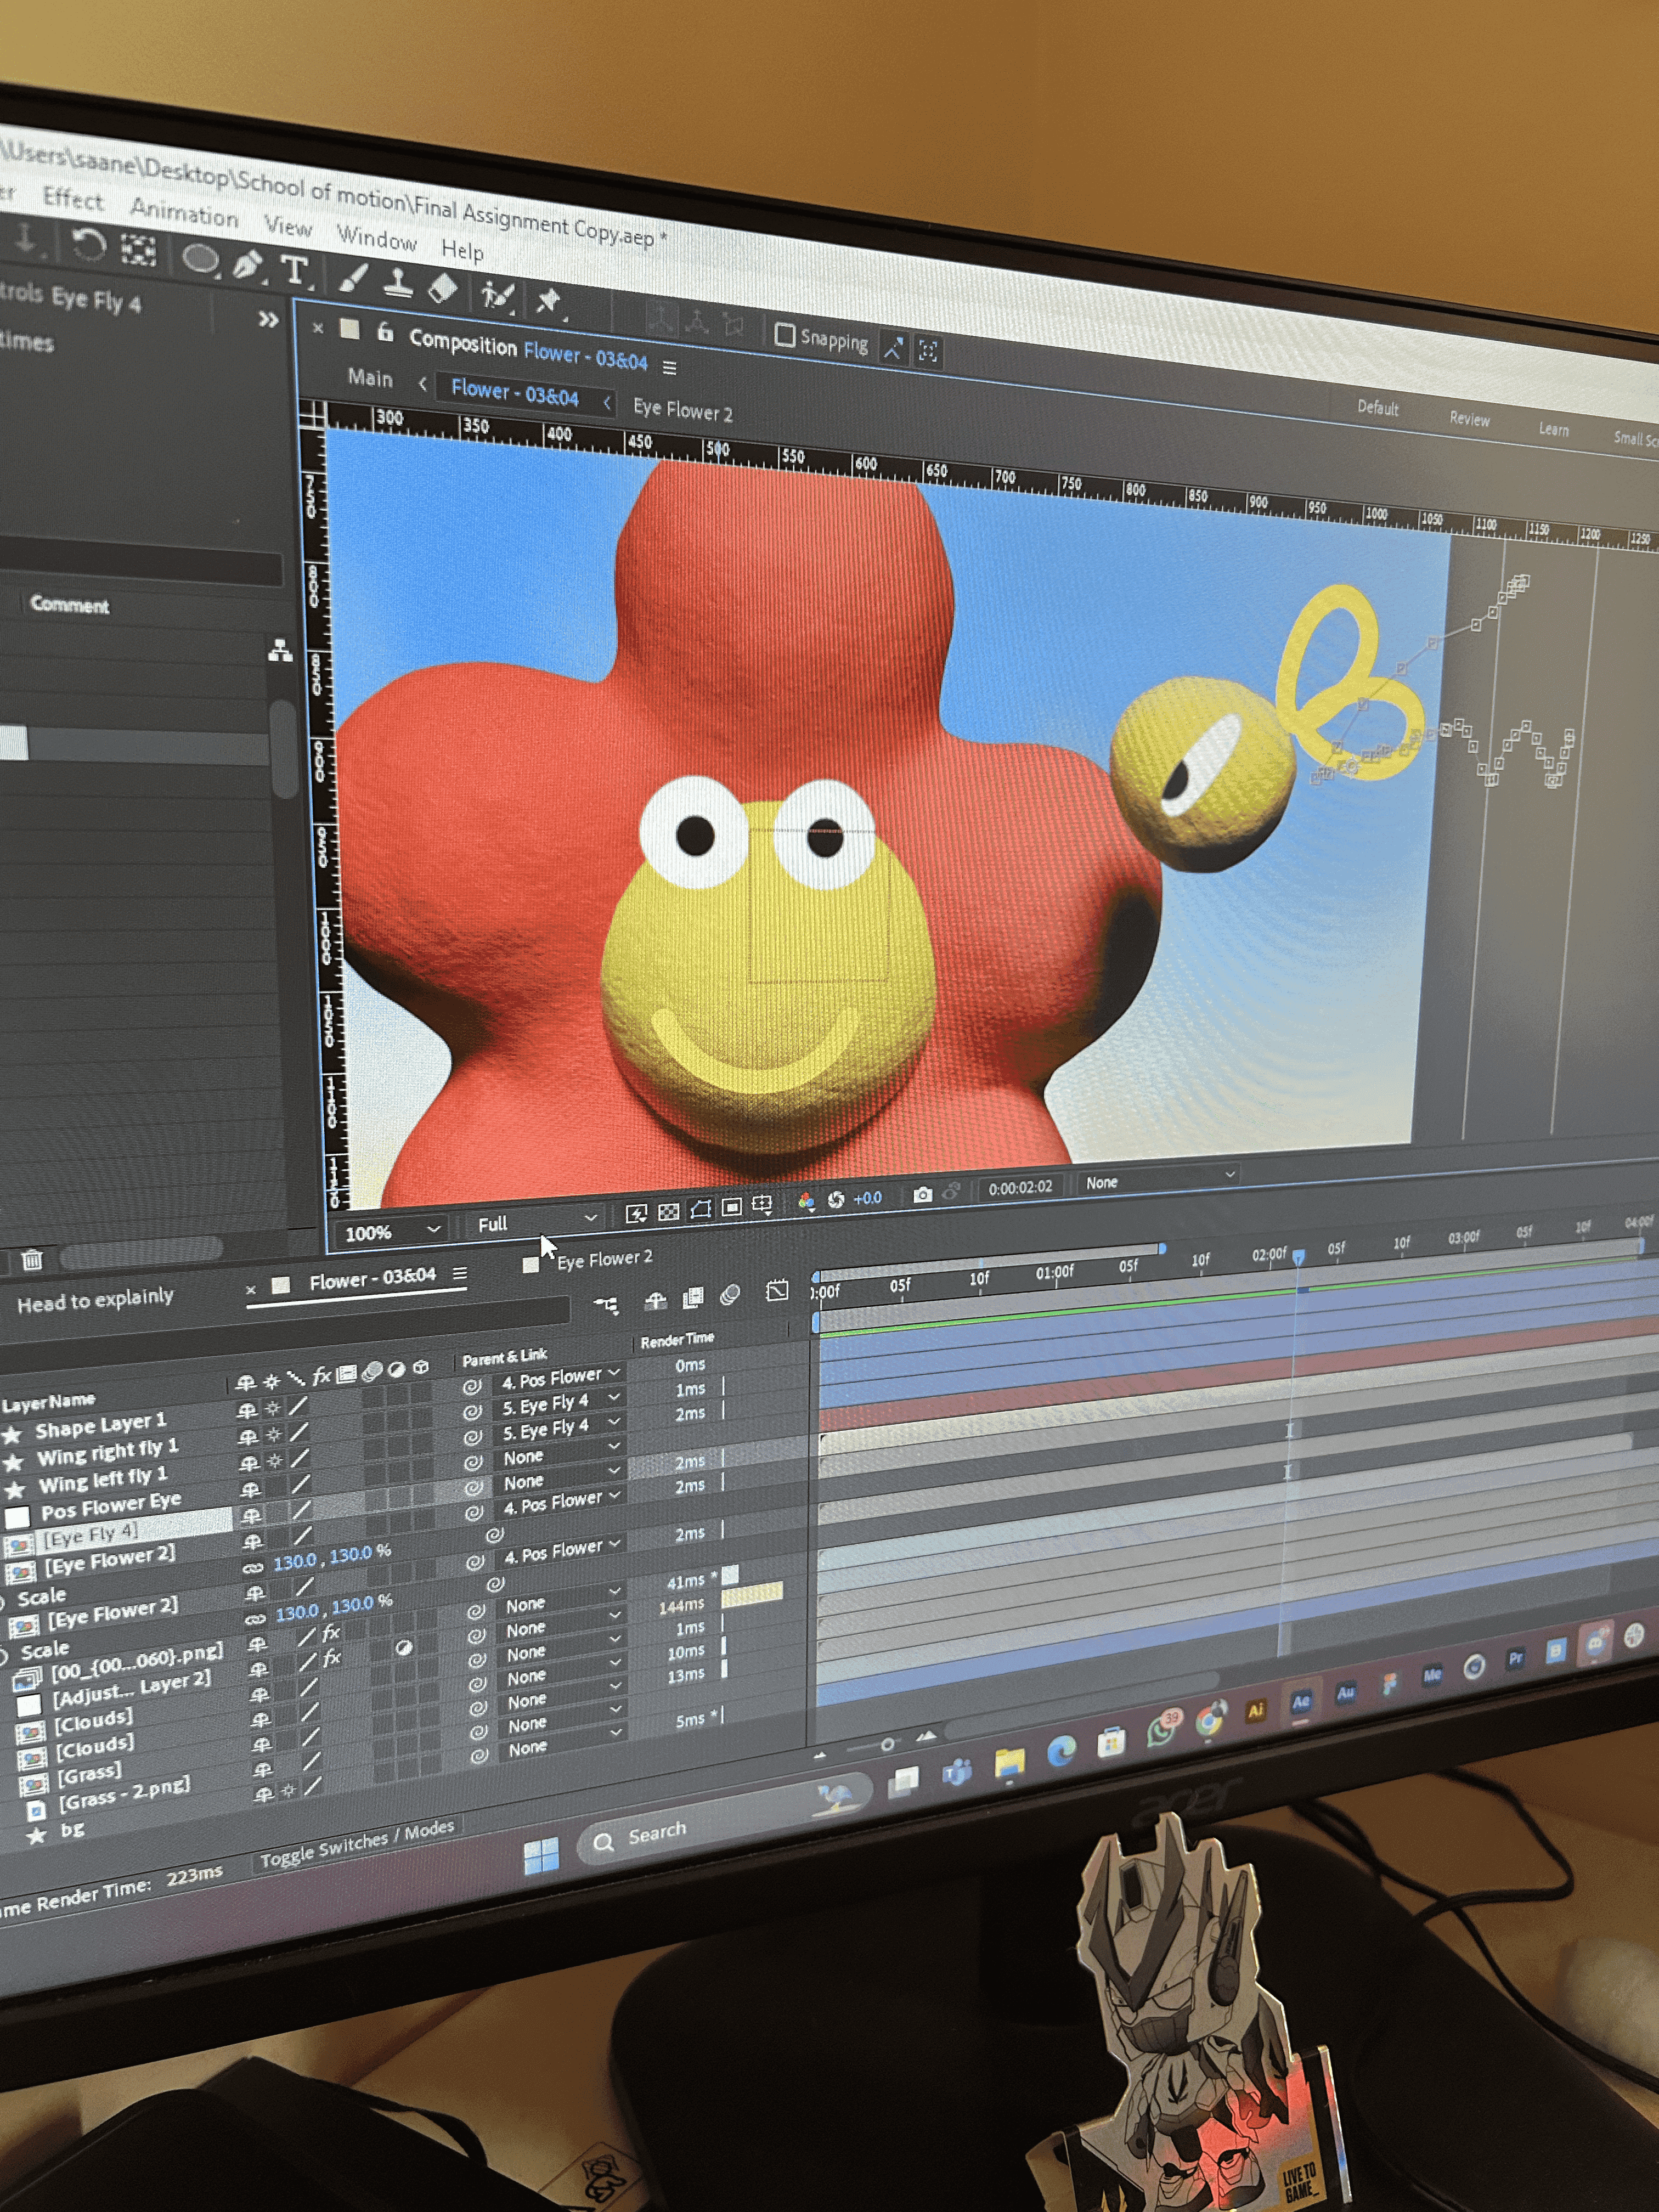This screenshot has width=1659, height=2212.
Task: Click the project flowchart view icon
Action: (281, 651)
